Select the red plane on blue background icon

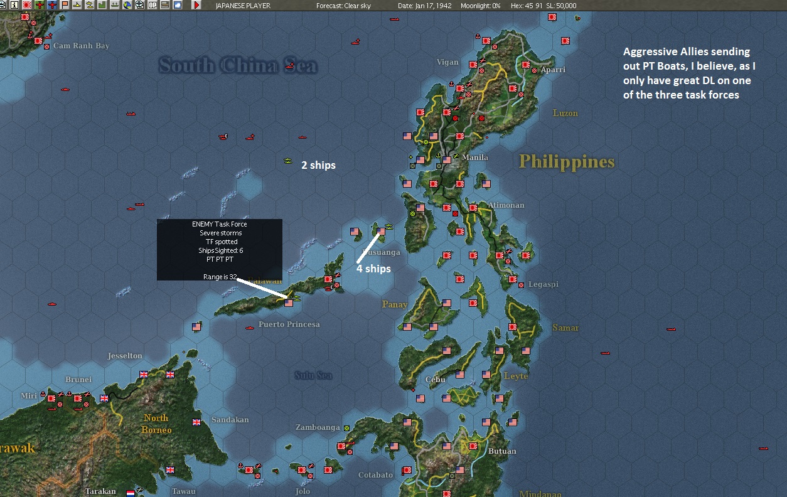(x=52, y=5)
